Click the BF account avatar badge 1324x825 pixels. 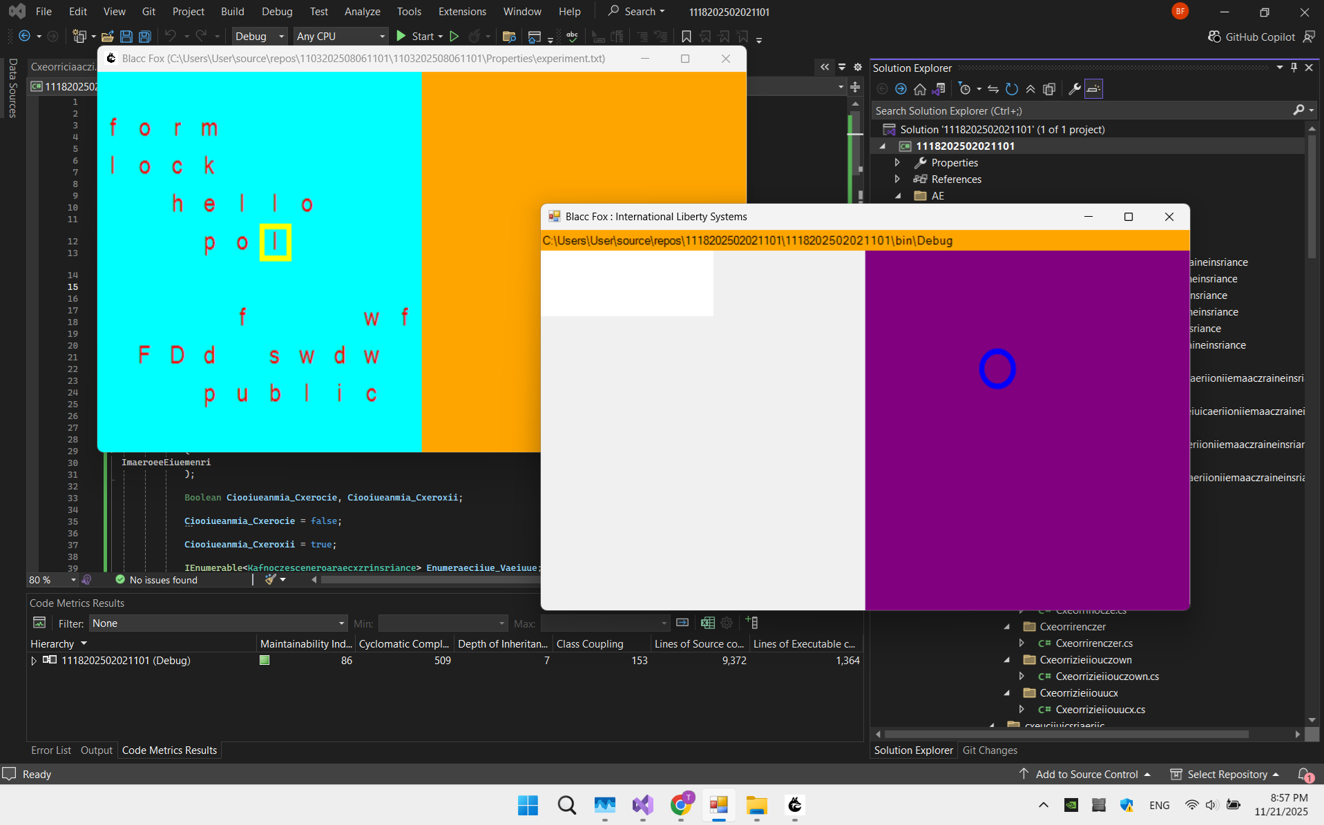(x=1180, y=11)
